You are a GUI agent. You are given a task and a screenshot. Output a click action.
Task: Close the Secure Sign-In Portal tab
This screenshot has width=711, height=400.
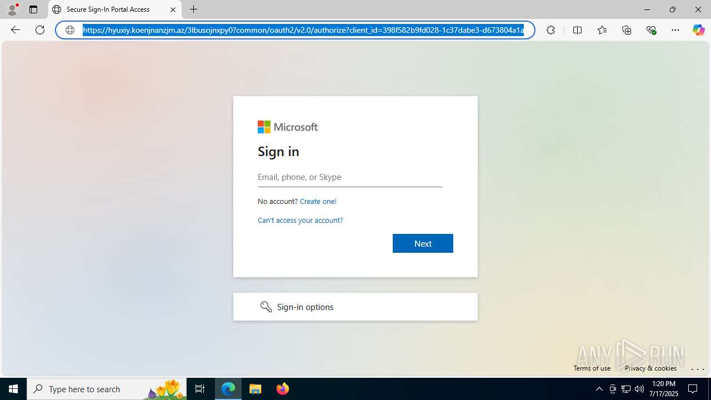(173, 9)
